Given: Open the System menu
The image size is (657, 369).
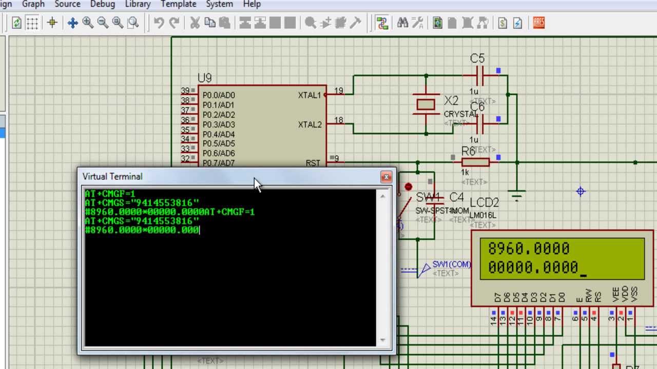Looking at the screenshot, I should pos(219,4).
